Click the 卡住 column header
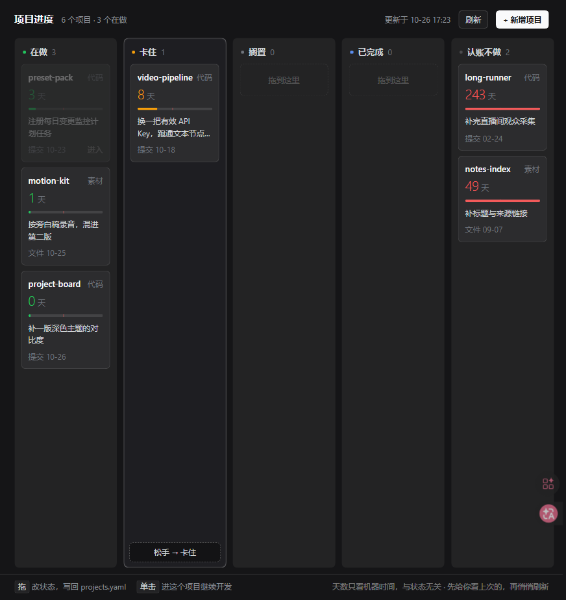 click(148, 52)
